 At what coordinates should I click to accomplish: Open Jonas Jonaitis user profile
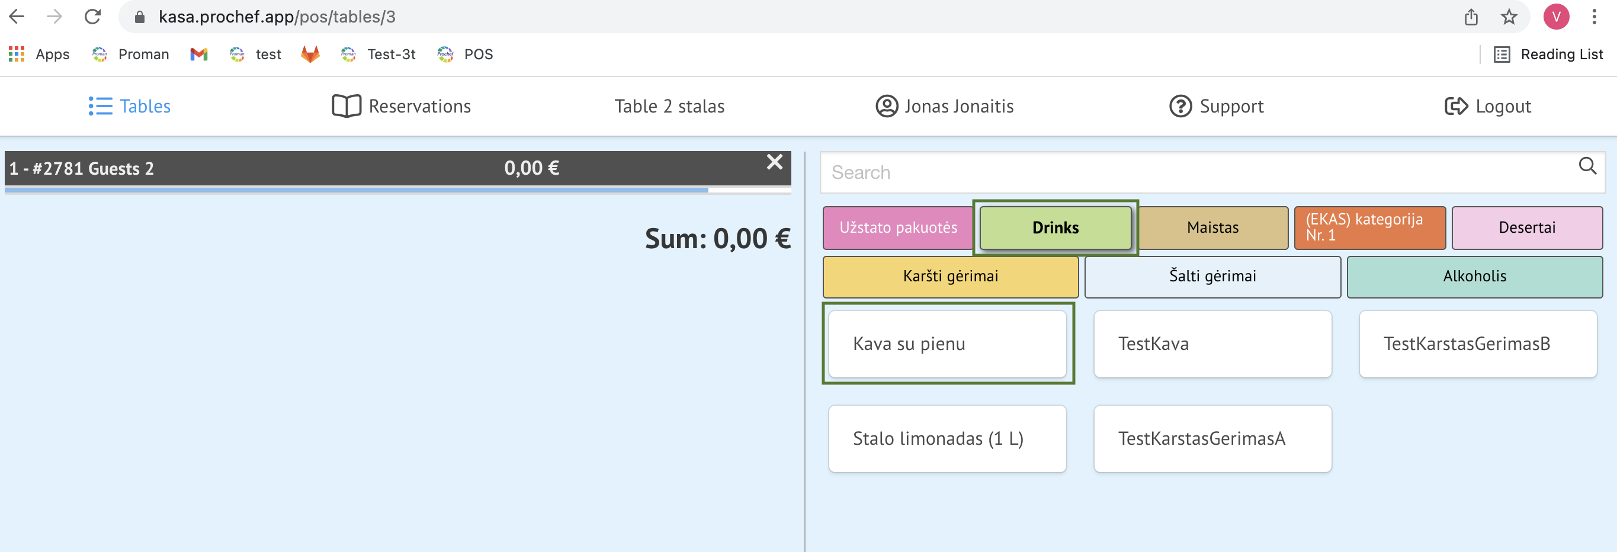[x=944, y=106]
